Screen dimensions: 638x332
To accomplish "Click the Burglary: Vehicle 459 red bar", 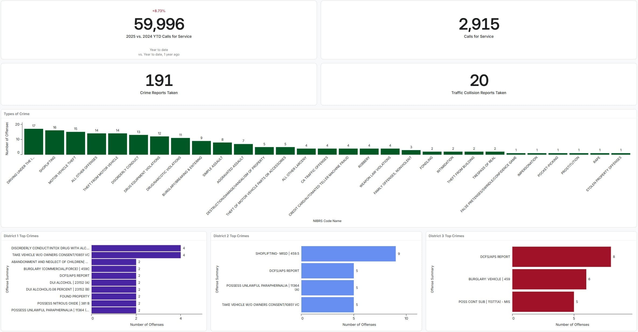I will click(549, 279).
